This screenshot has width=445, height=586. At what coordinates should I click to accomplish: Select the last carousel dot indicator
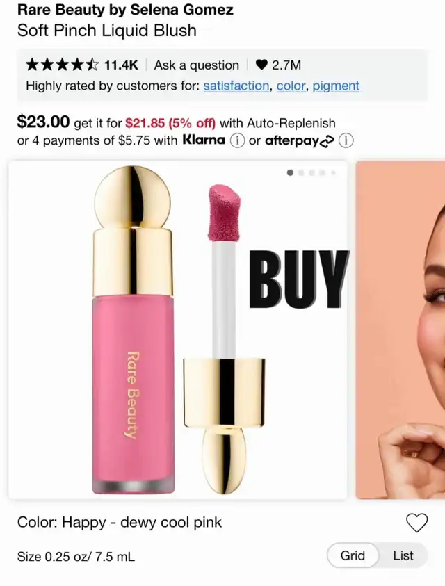333,172
